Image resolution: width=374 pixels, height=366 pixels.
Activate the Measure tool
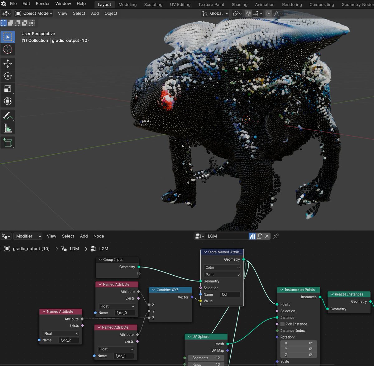coord(7,128)
